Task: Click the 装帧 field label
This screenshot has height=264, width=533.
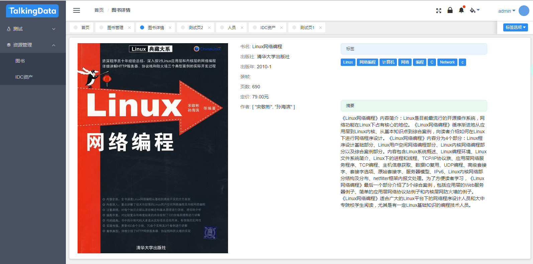Action: point(245,77)
